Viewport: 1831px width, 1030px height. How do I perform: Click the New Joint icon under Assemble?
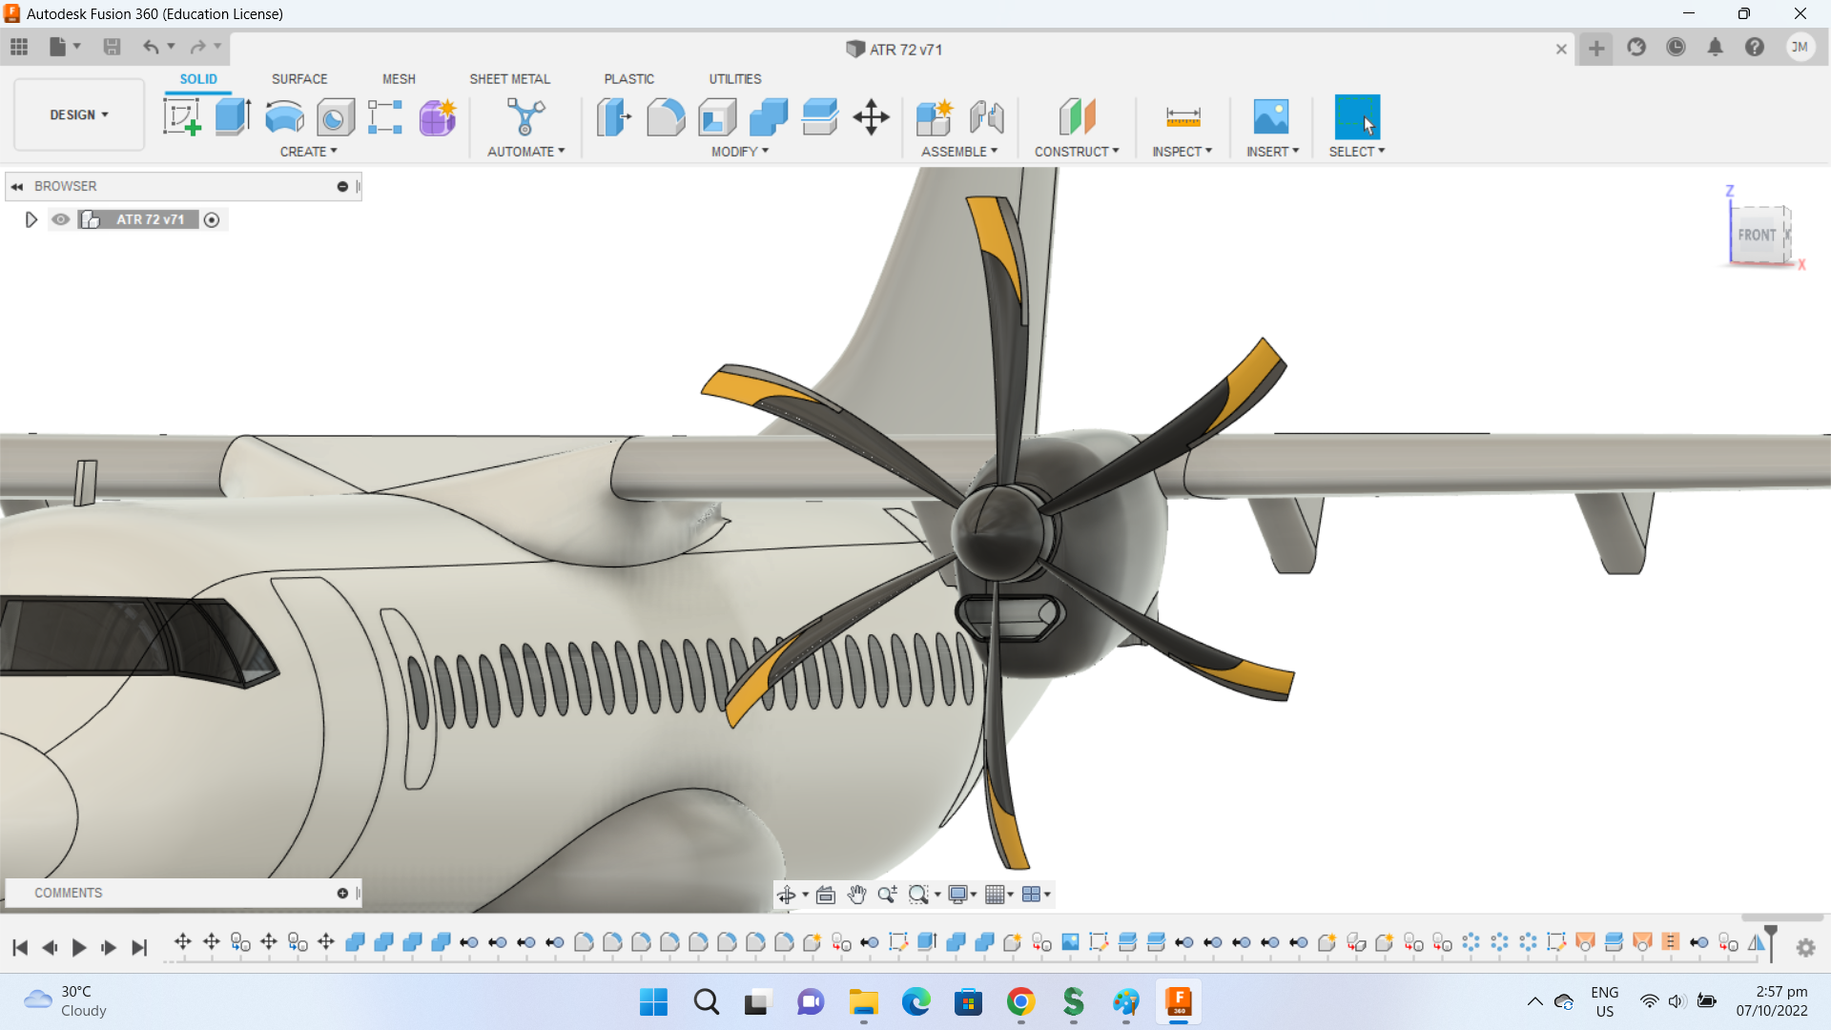click(x=986, y=117)
